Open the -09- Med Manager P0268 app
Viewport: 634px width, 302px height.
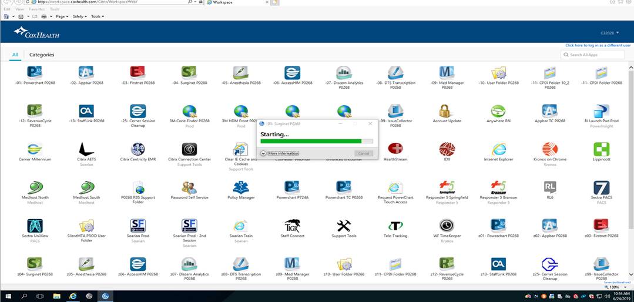(447, 73)
